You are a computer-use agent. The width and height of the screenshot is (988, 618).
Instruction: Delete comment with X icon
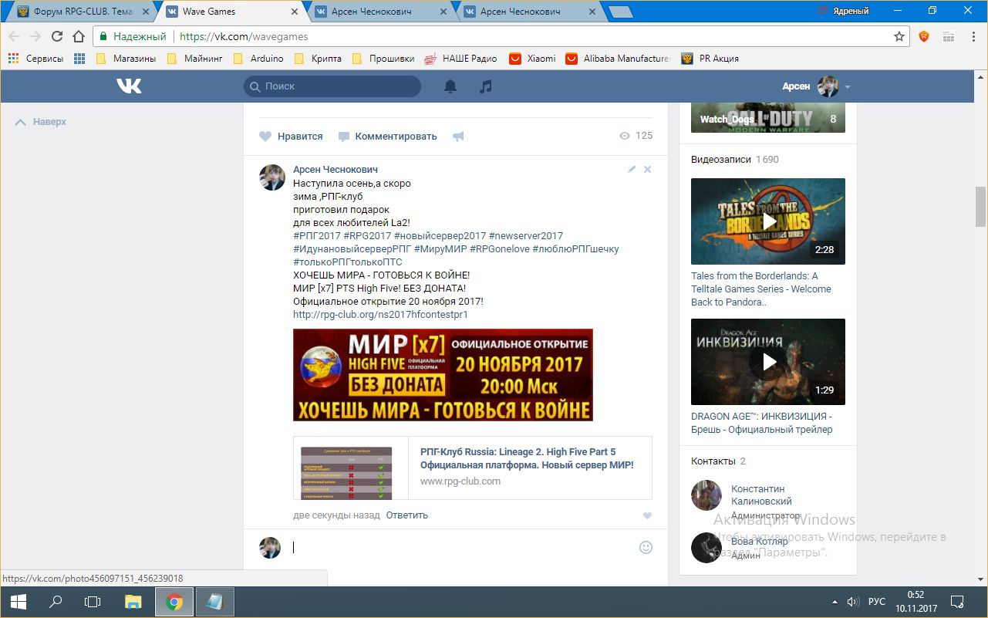click(x=648, y=169)
